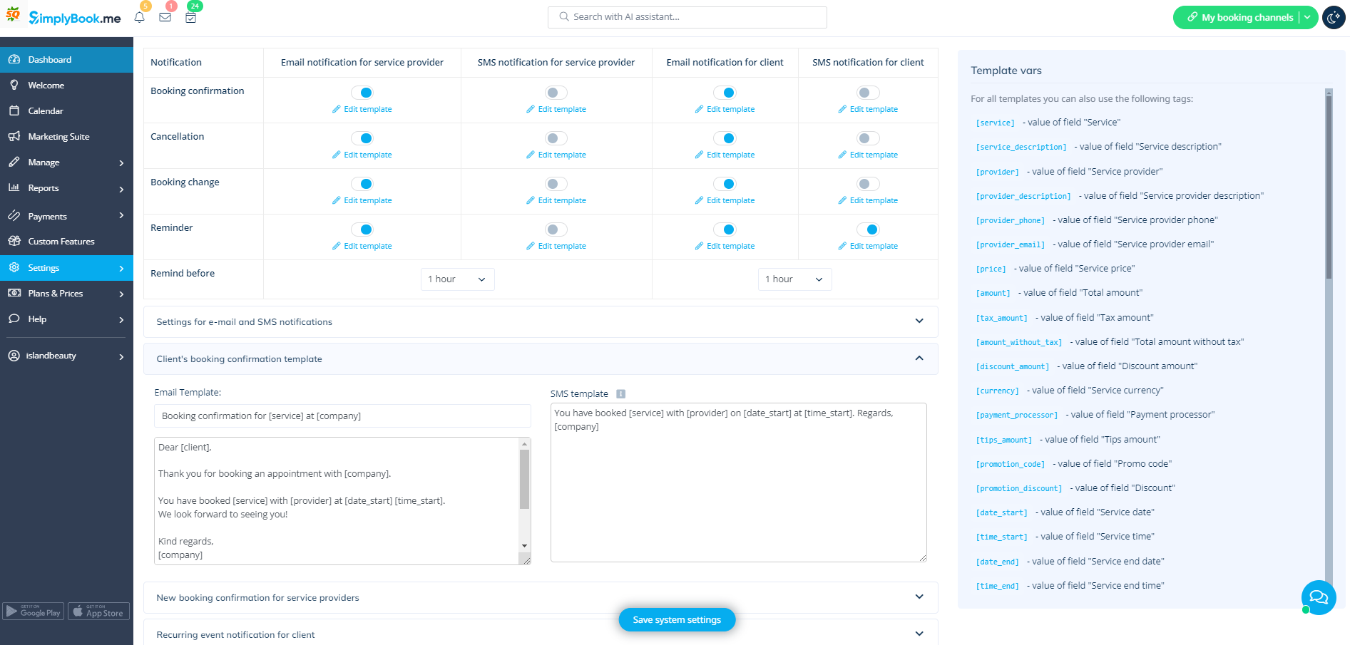Click the Template vars panel scrollbar

click(x=1329, y=185)
